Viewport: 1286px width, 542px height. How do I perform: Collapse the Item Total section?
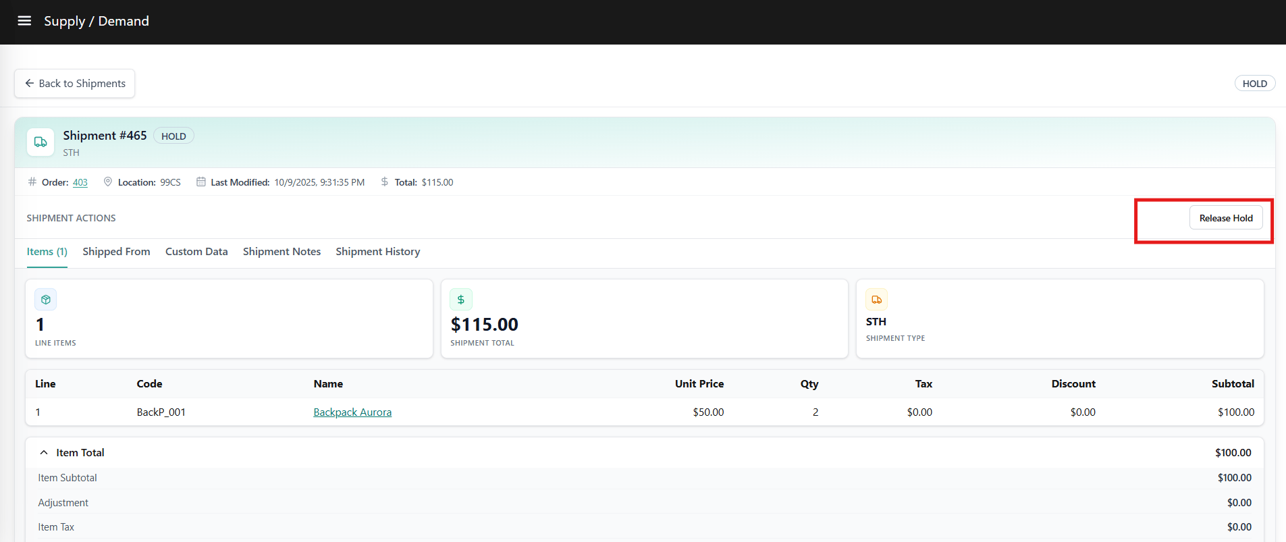click(x=44, y=453)
